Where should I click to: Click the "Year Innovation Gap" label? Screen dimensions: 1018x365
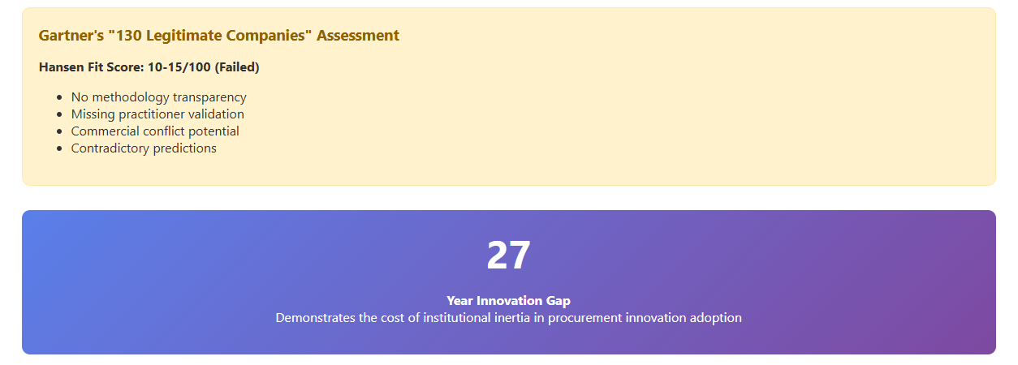point(508,301)
